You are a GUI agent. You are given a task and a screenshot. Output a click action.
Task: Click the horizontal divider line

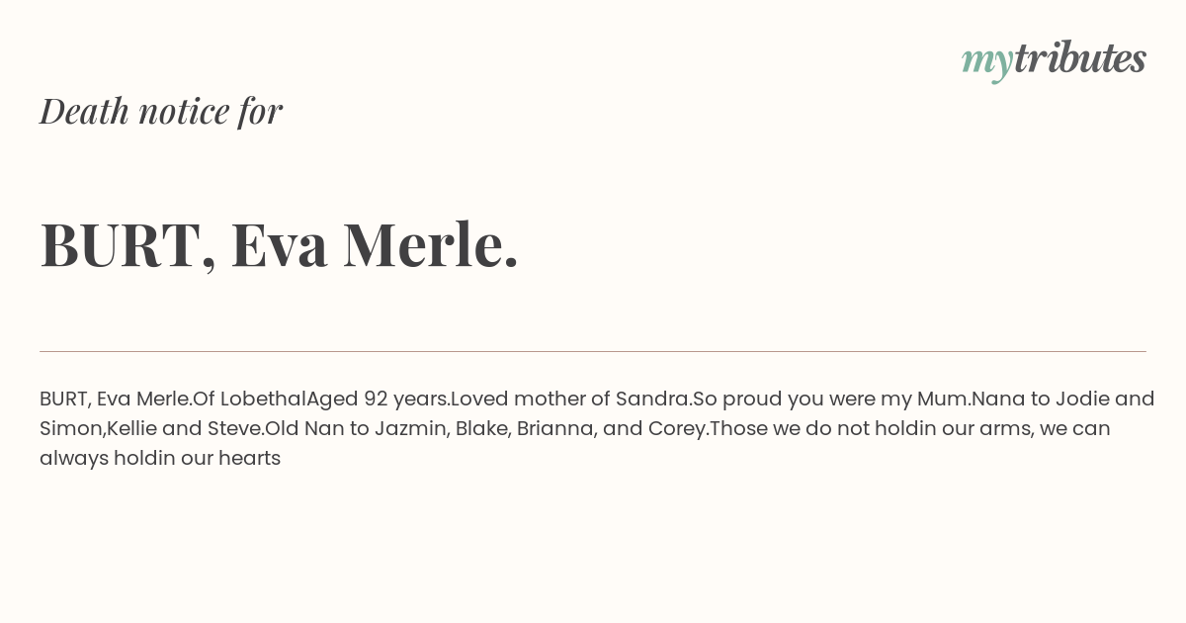pyautogui.click(x=593, y=351)
